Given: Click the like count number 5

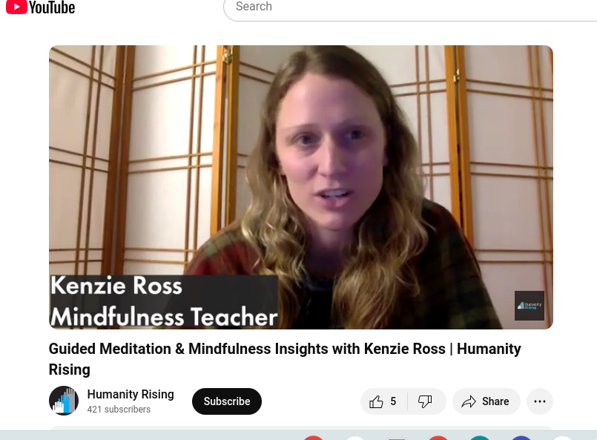Looking at the screenshot, I should 393,401.
